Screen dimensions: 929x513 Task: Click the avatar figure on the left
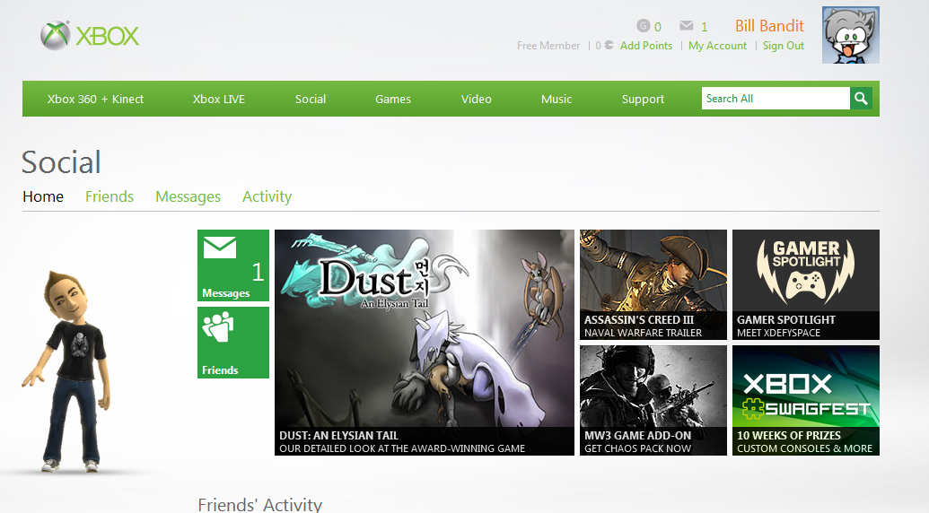[x=66, y=371]
